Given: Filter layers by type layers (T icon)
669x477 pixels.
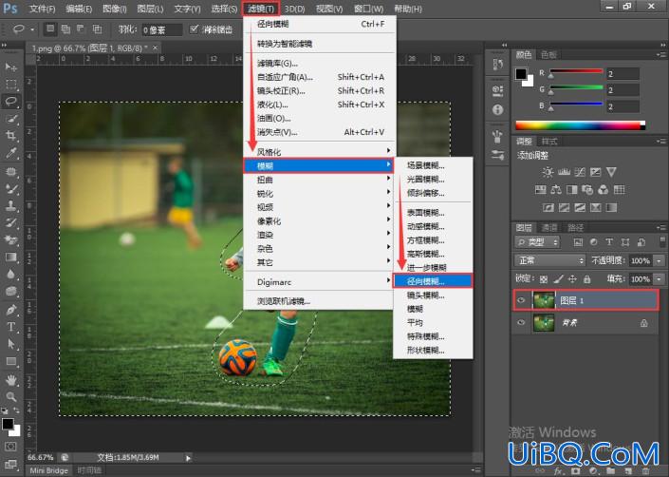Looking at the screenshot, I should [x=609, y=242].
